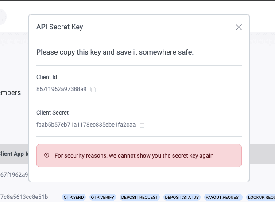Select the Client Secret key text
Viewport: 275px width, 202px height.
86,124
